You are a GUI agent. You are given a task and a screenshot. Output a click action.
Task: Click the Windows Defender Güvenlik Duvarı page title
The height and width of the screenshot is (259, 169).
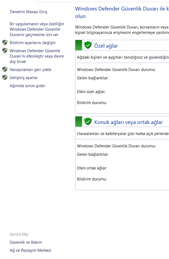pyautogui.click(x=122, y=12)
